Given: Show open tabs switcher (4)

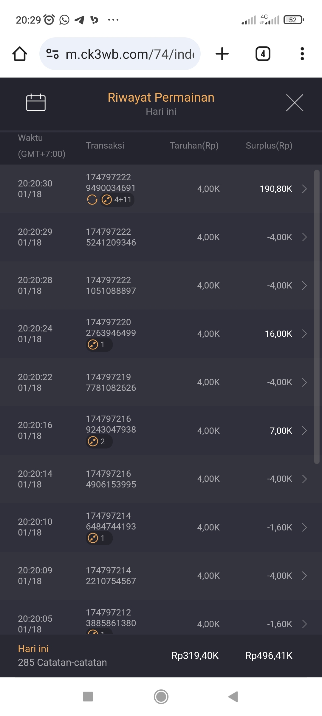Looking at the screenshot, I should [x=263, y=54].
